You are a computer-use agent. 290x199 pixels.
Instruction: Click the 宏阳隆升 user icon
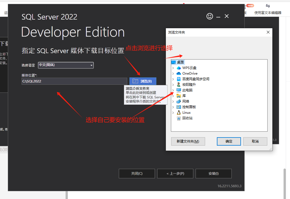pyautogui.click(x=179, y=85)
